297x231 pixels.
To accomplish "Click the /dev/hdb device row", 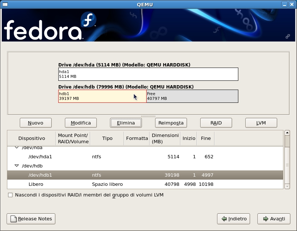I will [x=145, y=166].
